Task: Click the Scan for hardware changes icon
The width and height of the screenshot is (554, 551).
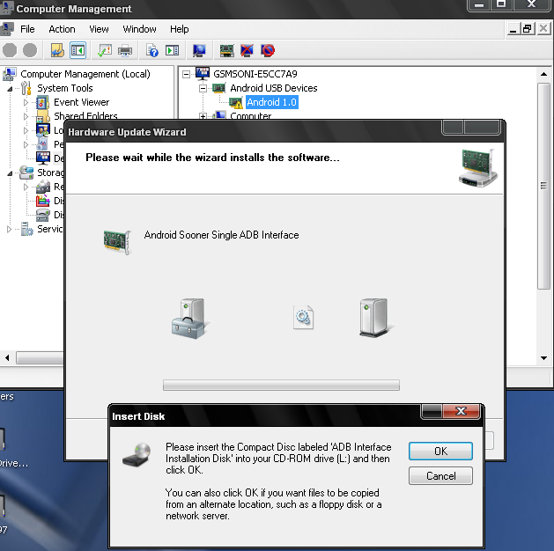Action: click(x=199, y=50)
